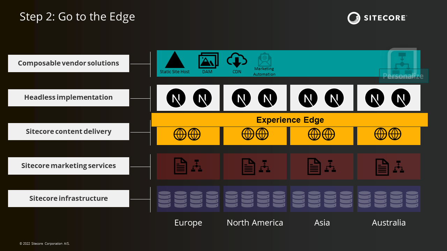Image resolution: width=447 pixels, height=251 pixels.
Task: Select the Headless implementation label
Action: coord(68,98)
